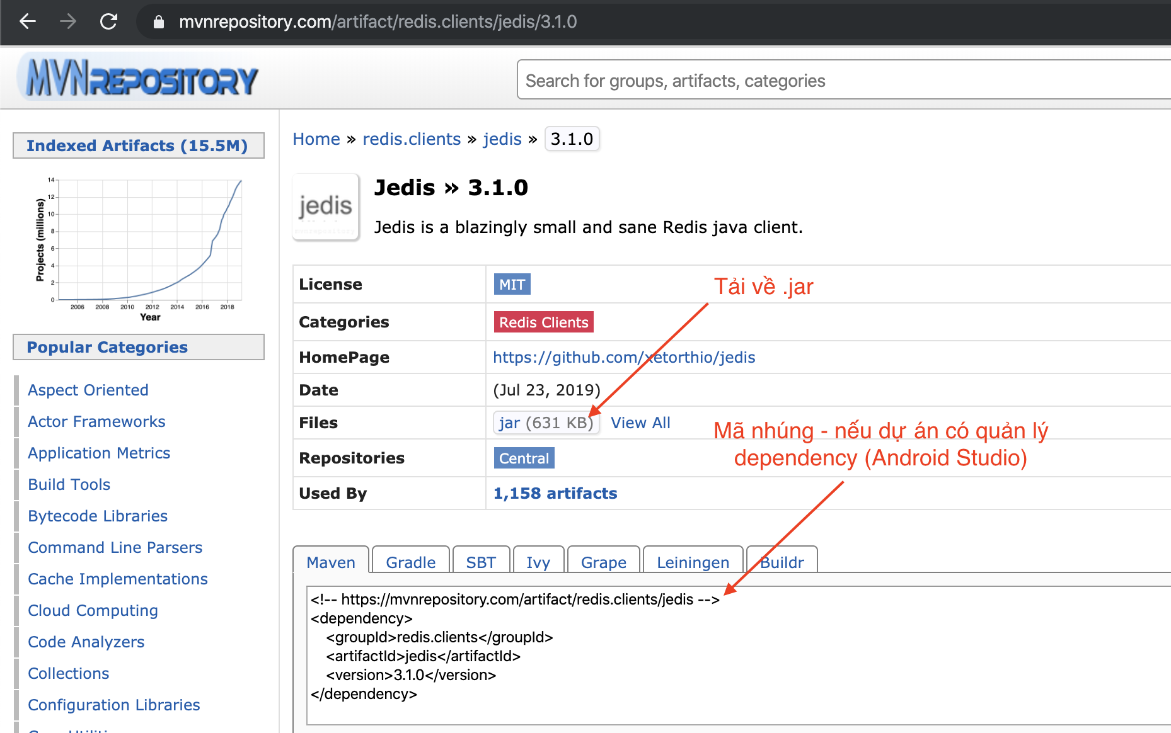Click the 3.1.0 version breadcrumb badge
Image resolution: width=1171 pixels, height=733 pixels.
point(572,139)
